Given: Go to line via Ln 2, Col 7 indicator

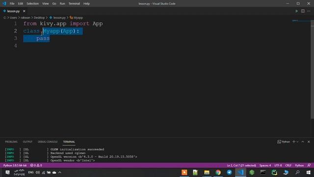Looking at the screenshot, I should point(241,165).
